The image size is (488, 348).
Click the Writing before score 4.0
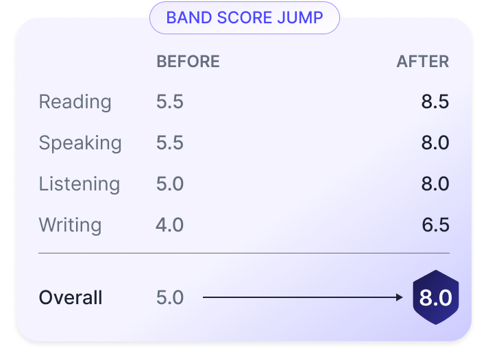tap(170, 225)
